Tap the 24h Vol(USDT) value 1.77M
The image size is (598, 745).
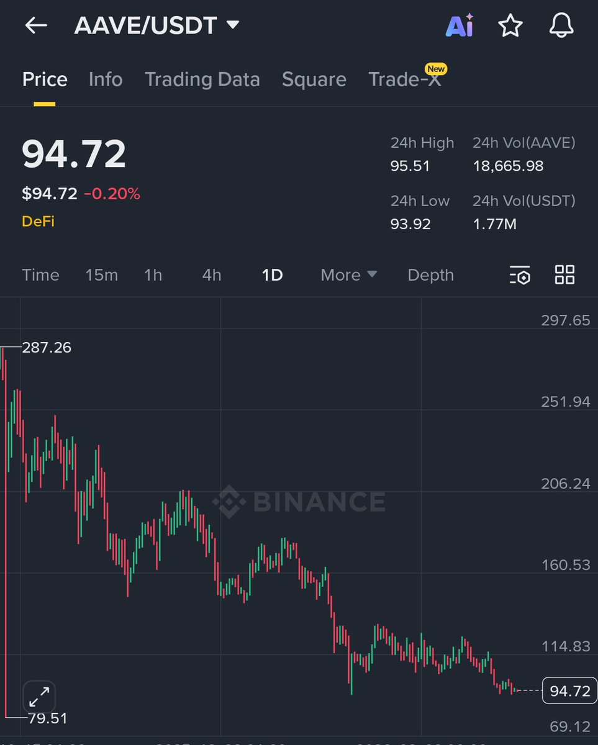(494, 223)
